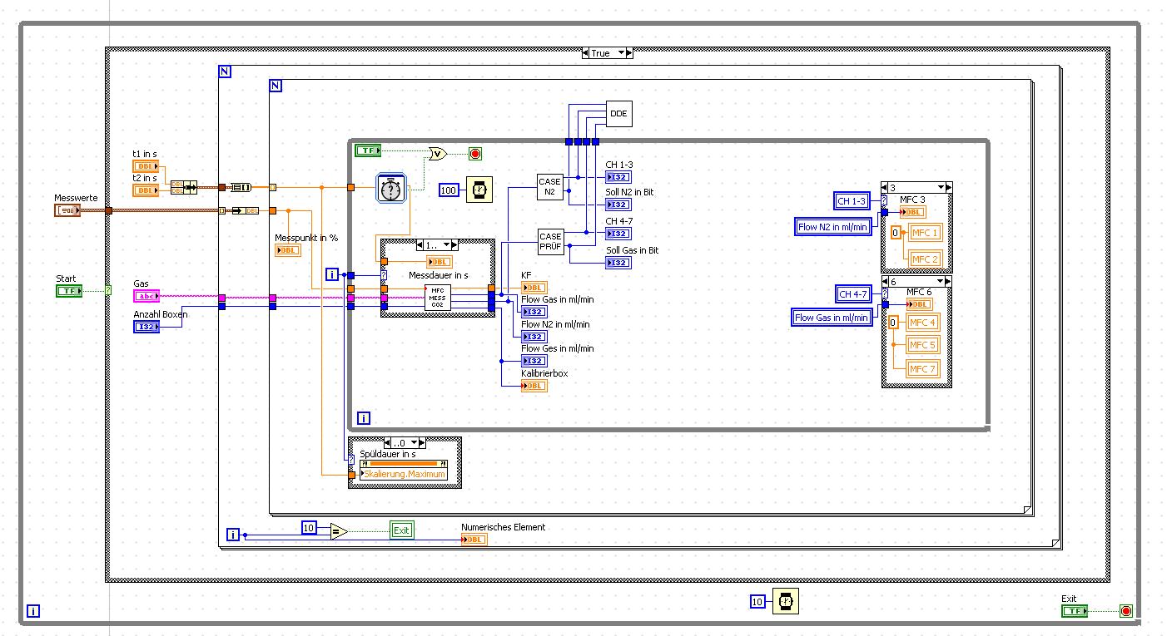Select the Messdauer in s DBL terminal
The image size is (1172, 636).
click(439, 262)
